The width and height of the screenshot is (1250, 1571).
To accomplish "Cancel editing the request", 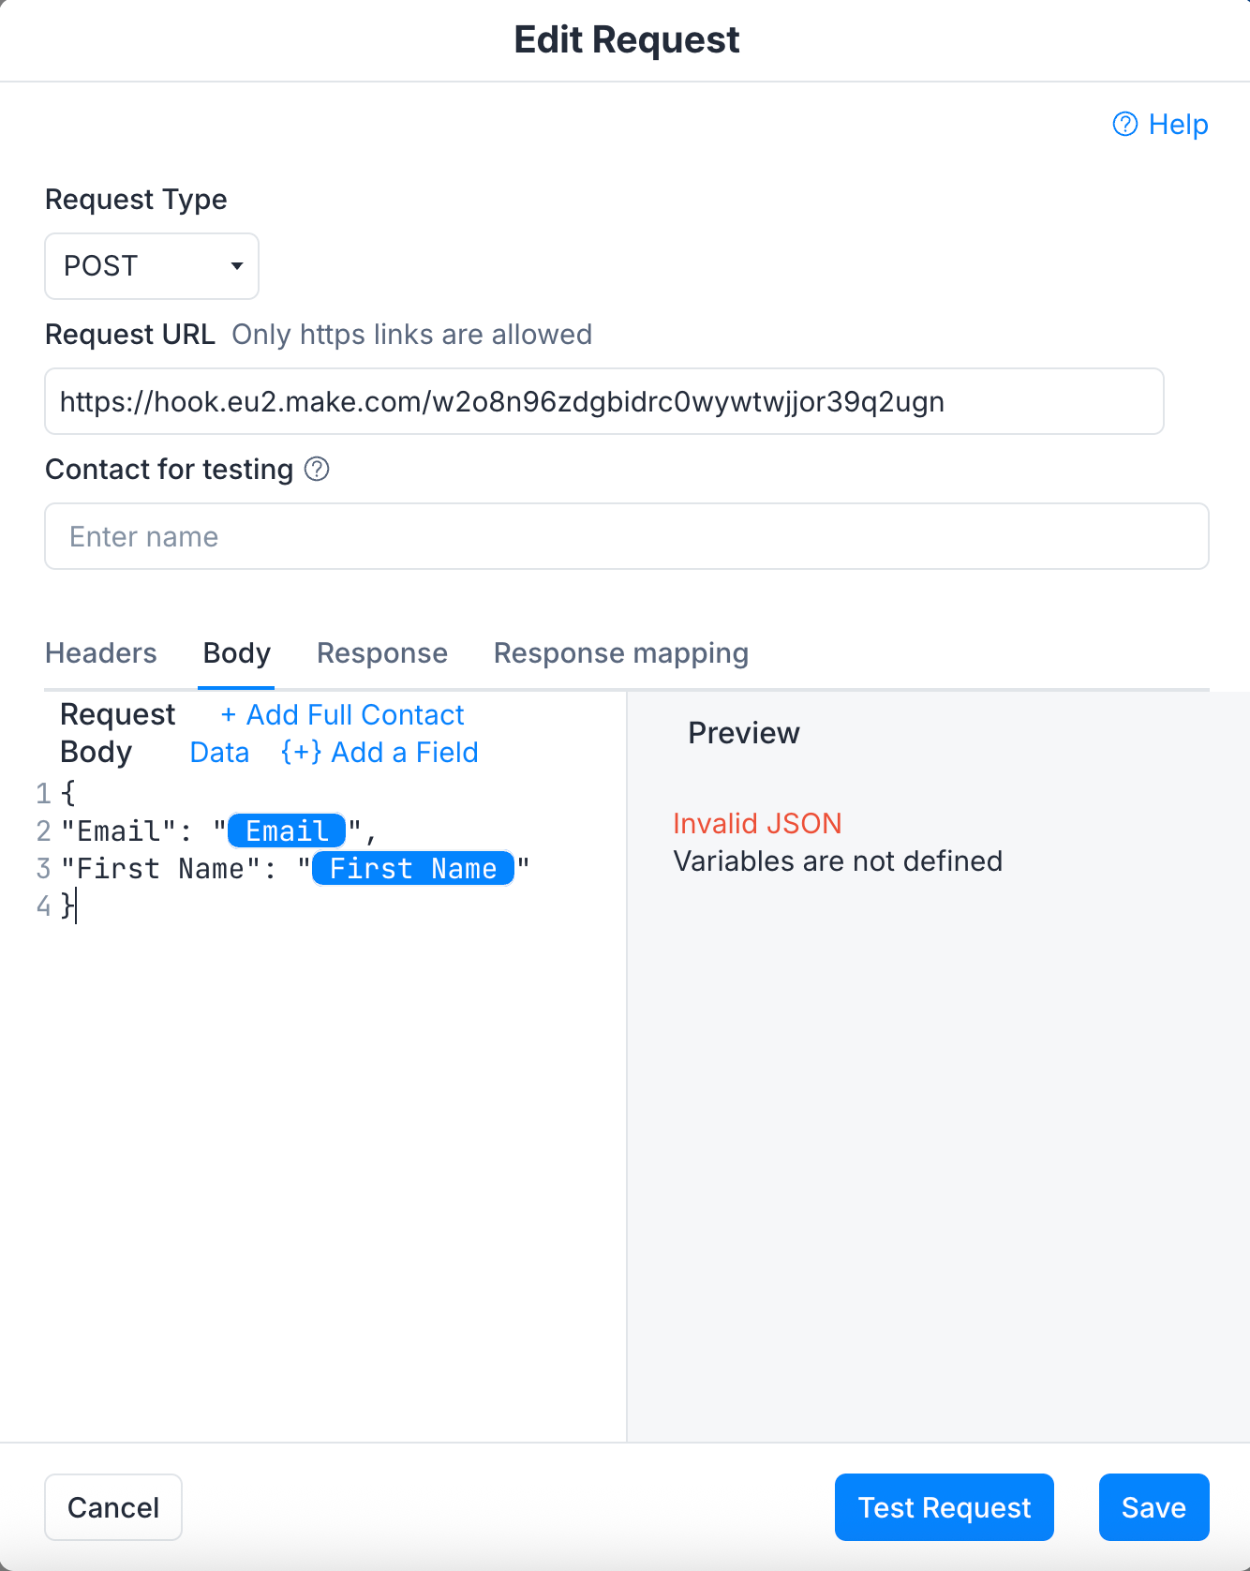I will point(113,1507).
